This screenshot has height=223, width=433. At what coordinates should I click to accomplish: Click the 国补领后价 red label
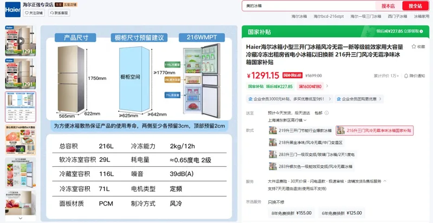click(x=292, y=75)
